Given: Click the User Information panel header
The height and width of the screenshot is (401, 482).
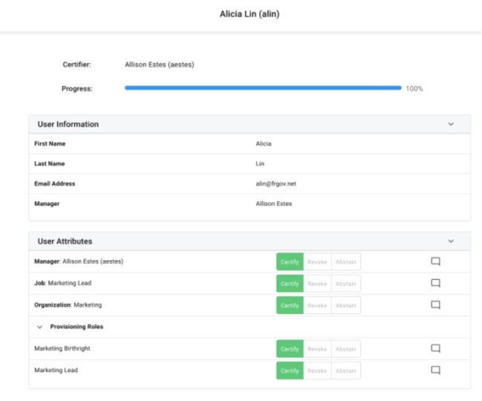Looking at the screenshot, I should 68,124.
